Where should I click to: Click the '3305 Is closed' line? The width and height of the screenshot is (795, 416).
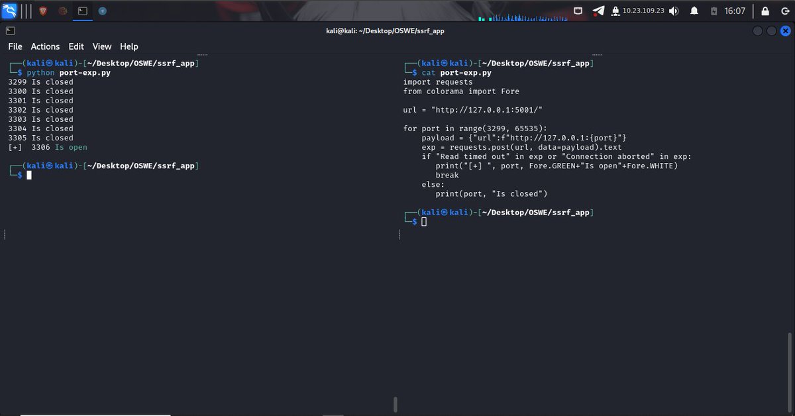pyautogui.click(x=40, y=138)
